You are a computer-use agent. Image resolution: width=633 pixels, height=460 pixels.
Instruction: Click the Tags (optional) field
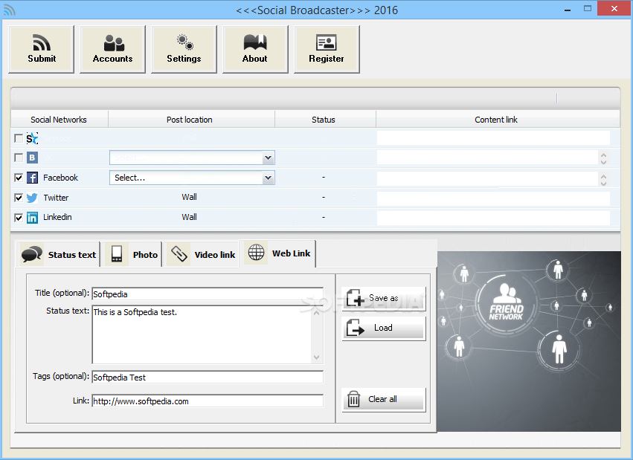point(208,377)
